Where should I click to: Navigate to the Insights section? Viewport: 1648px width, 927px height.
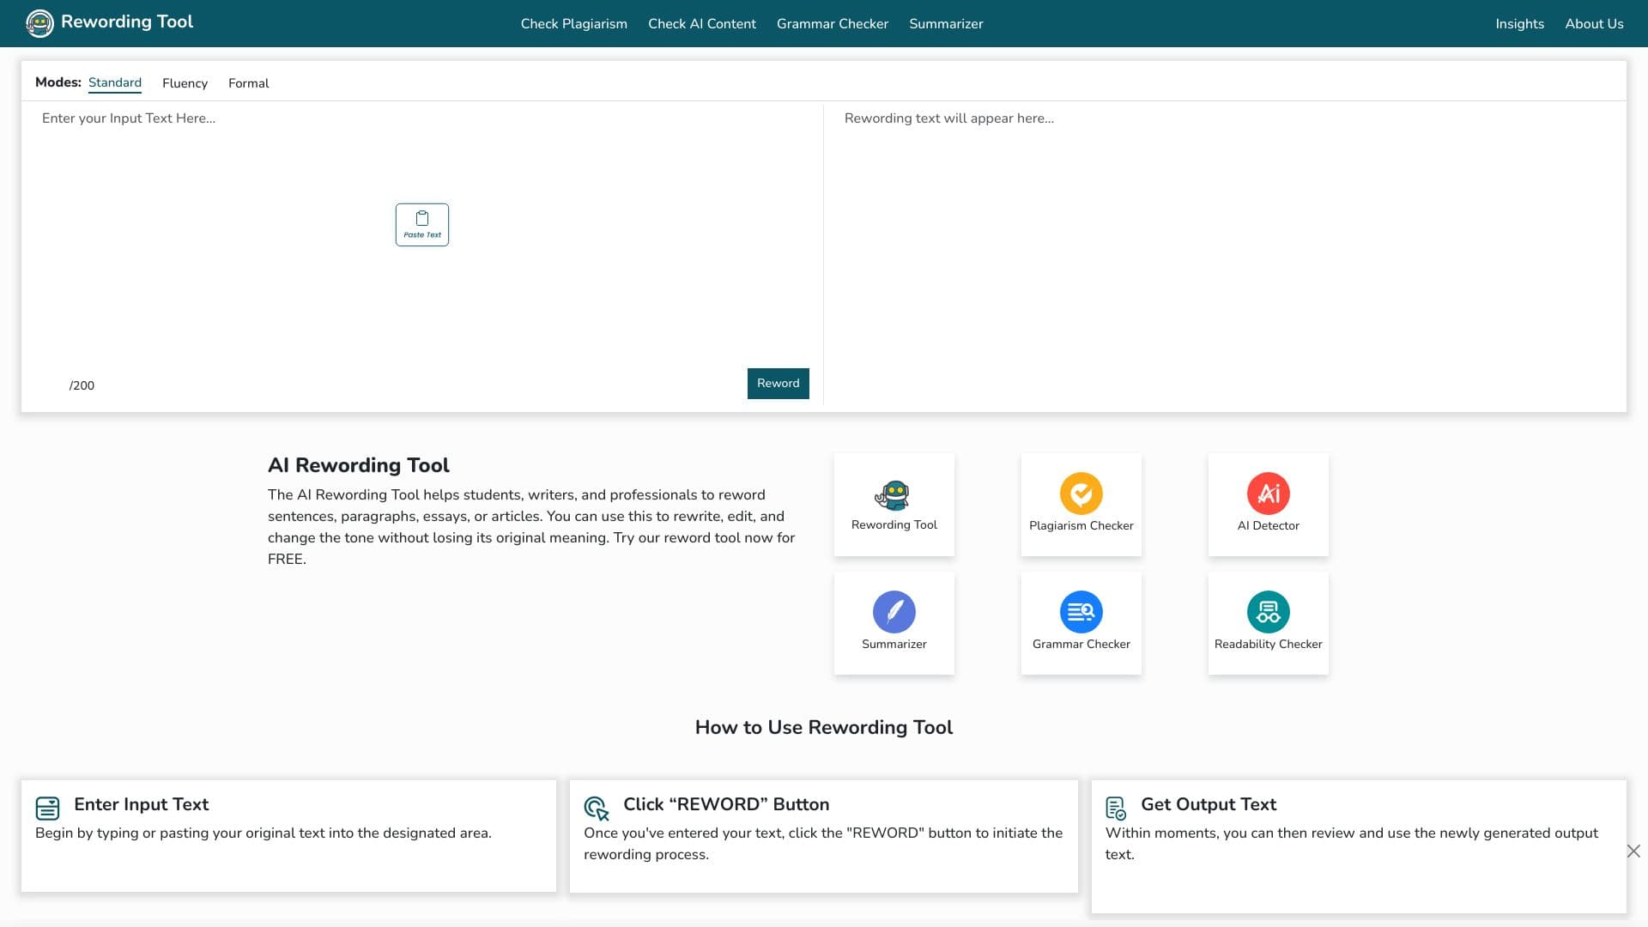pyautogui.click(x=1519, y=23)
